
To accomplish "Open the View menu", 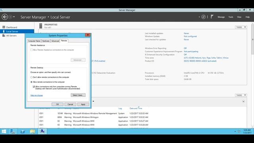I will click(x=239, y=17).
